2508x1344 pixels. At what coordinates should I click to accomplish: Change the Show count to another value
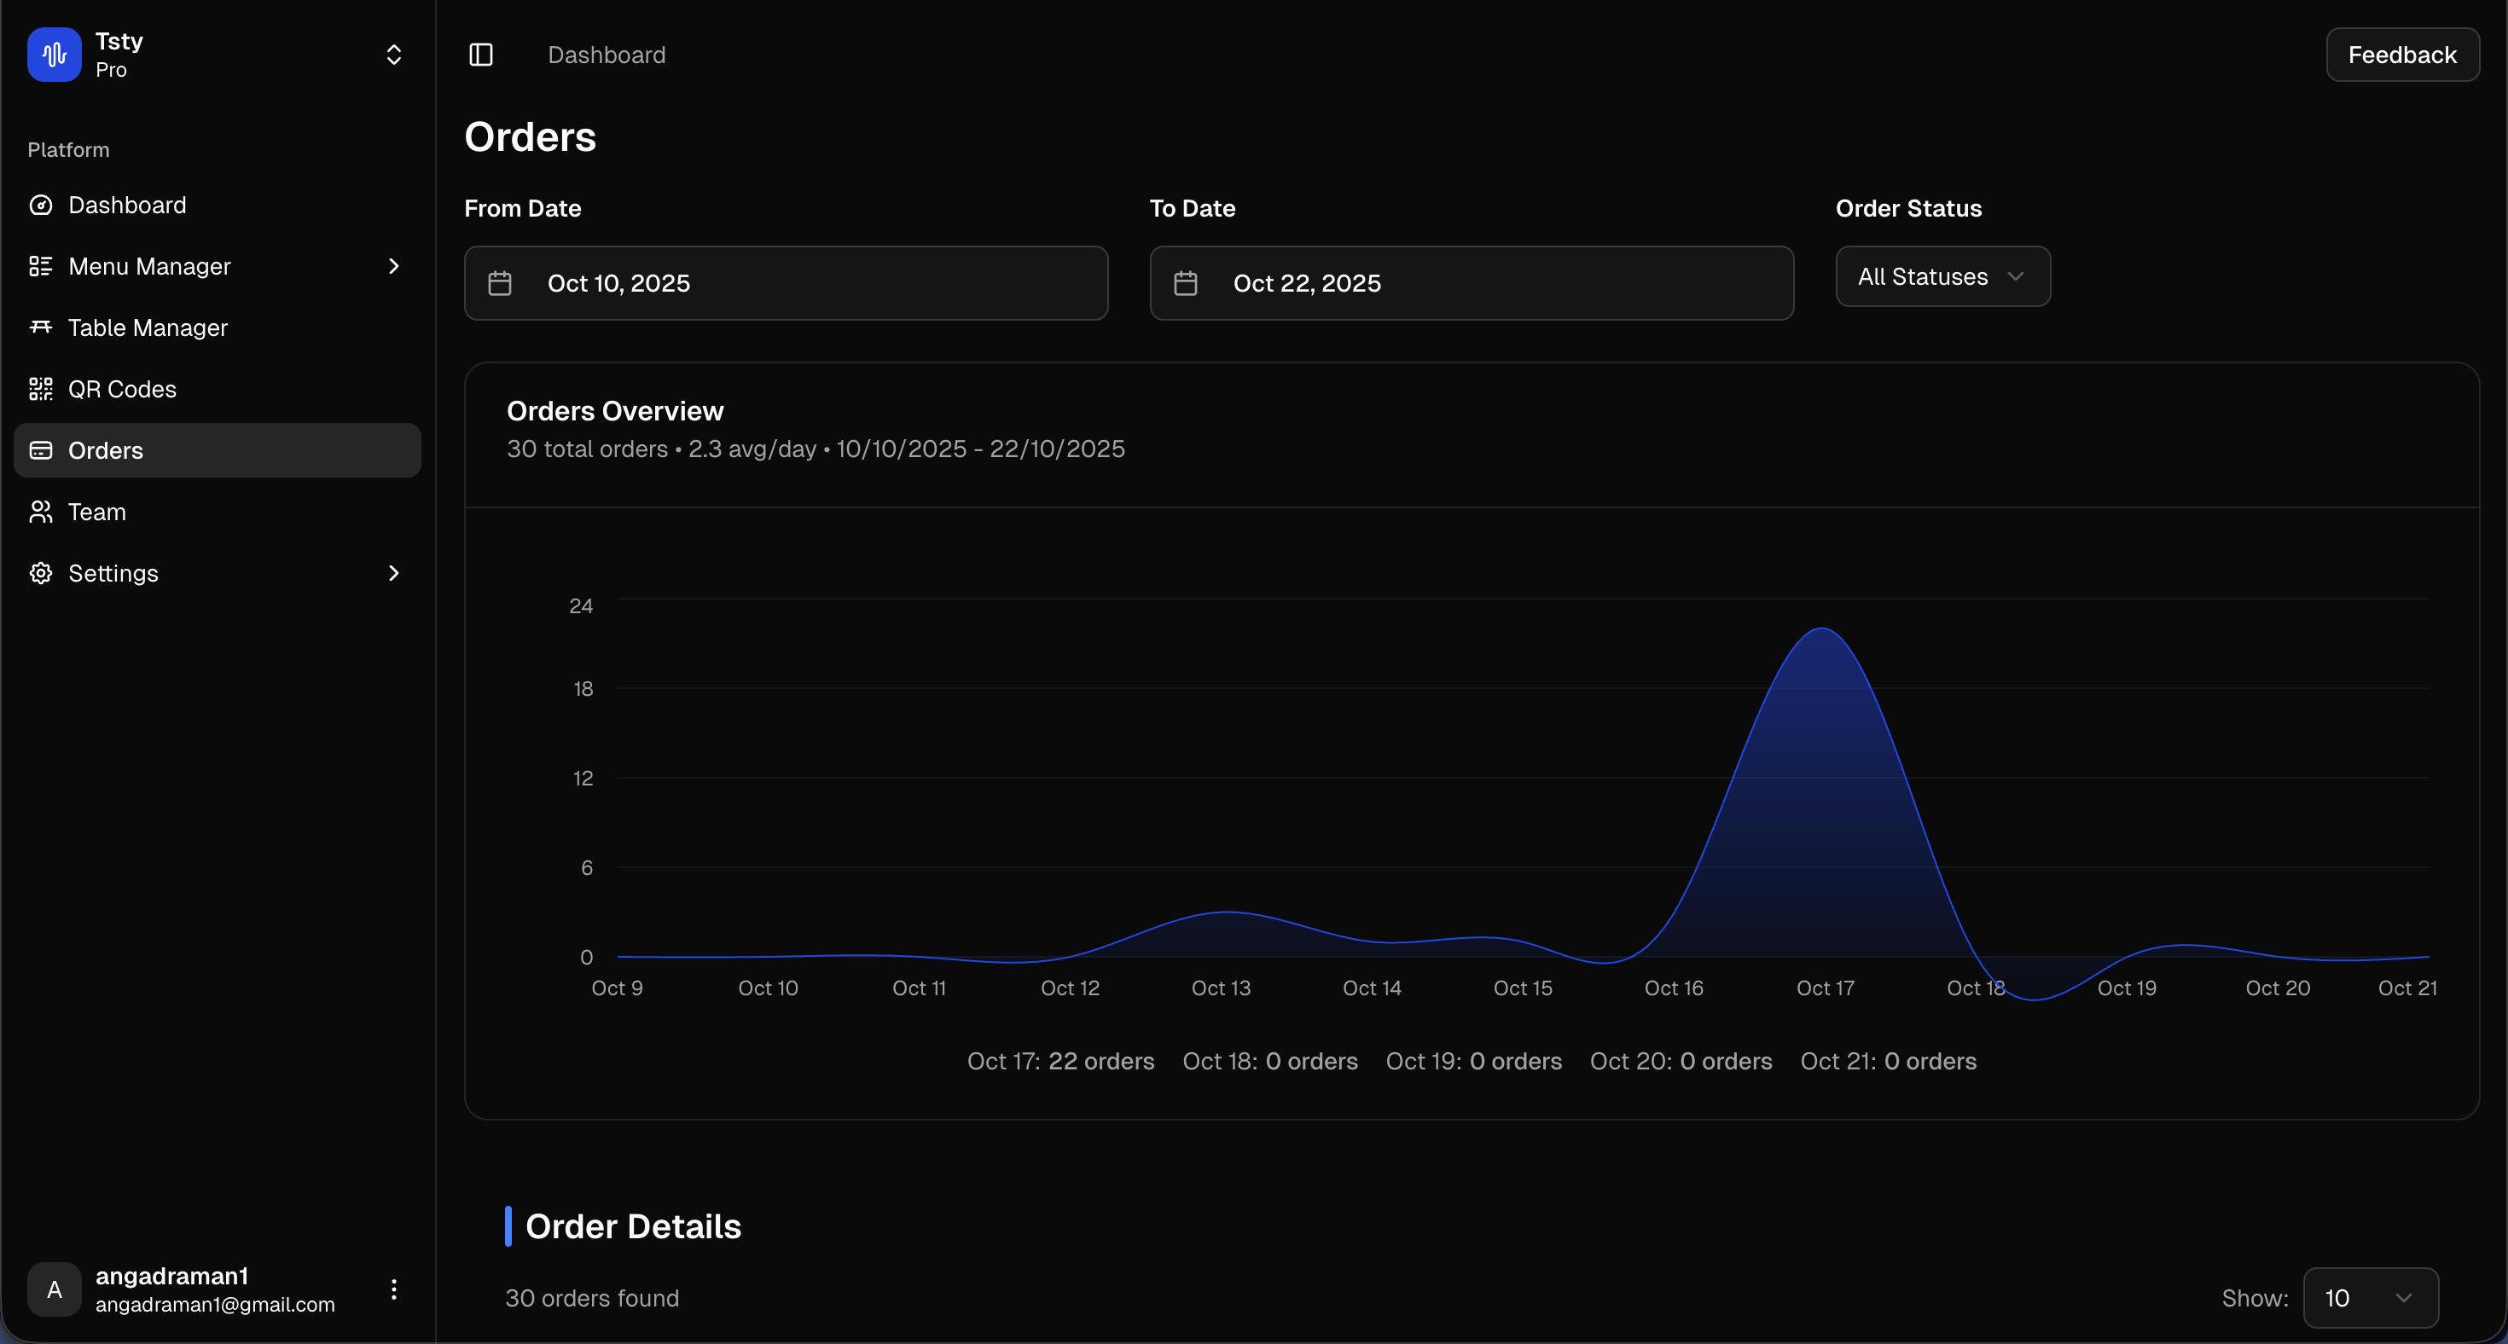pyautogui.click(x=2370, y=1297)
